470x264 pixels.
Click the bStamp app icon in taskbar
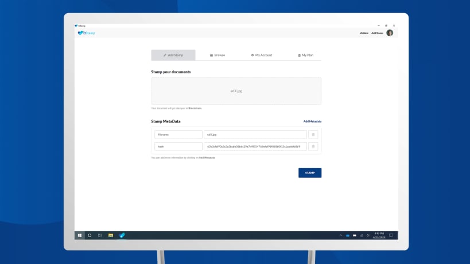click(x=122, y=235)
